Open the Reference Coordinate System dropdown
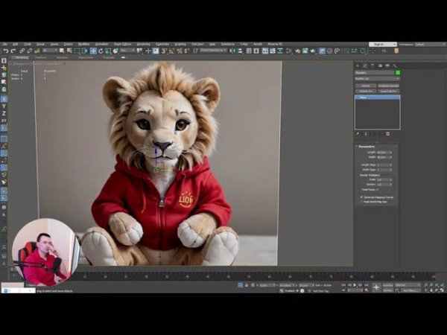Screen dimensions: 447x335 (127, 51)
